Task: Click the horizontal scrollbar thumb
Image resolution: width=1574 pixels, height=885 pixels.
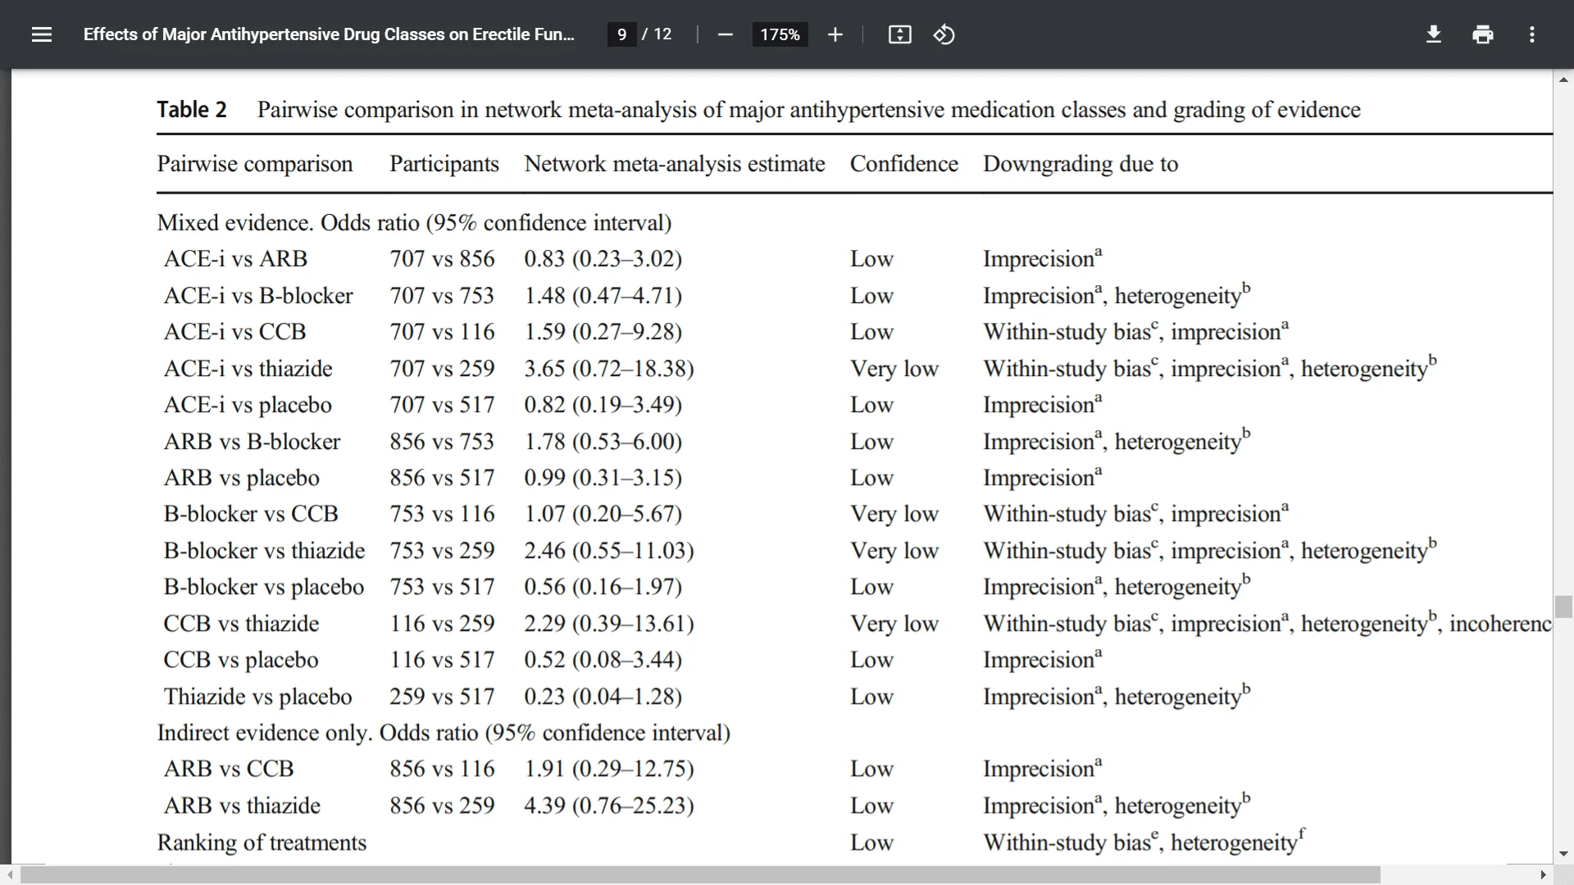Action: point(700,875)
